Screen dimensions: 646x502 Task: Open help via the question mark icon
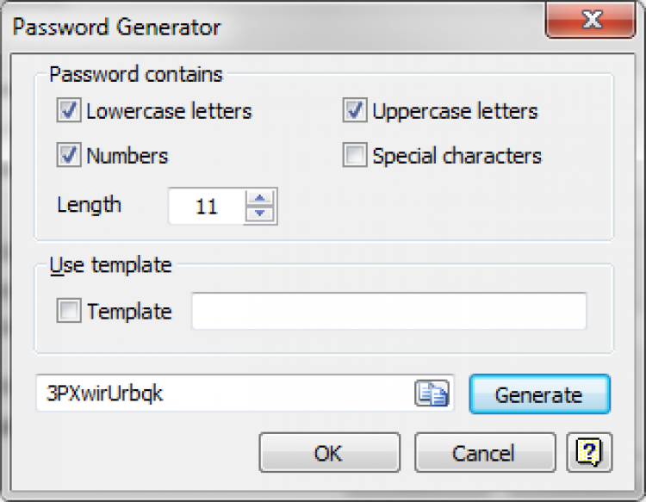pyautogui.click(x=589, y=453)
